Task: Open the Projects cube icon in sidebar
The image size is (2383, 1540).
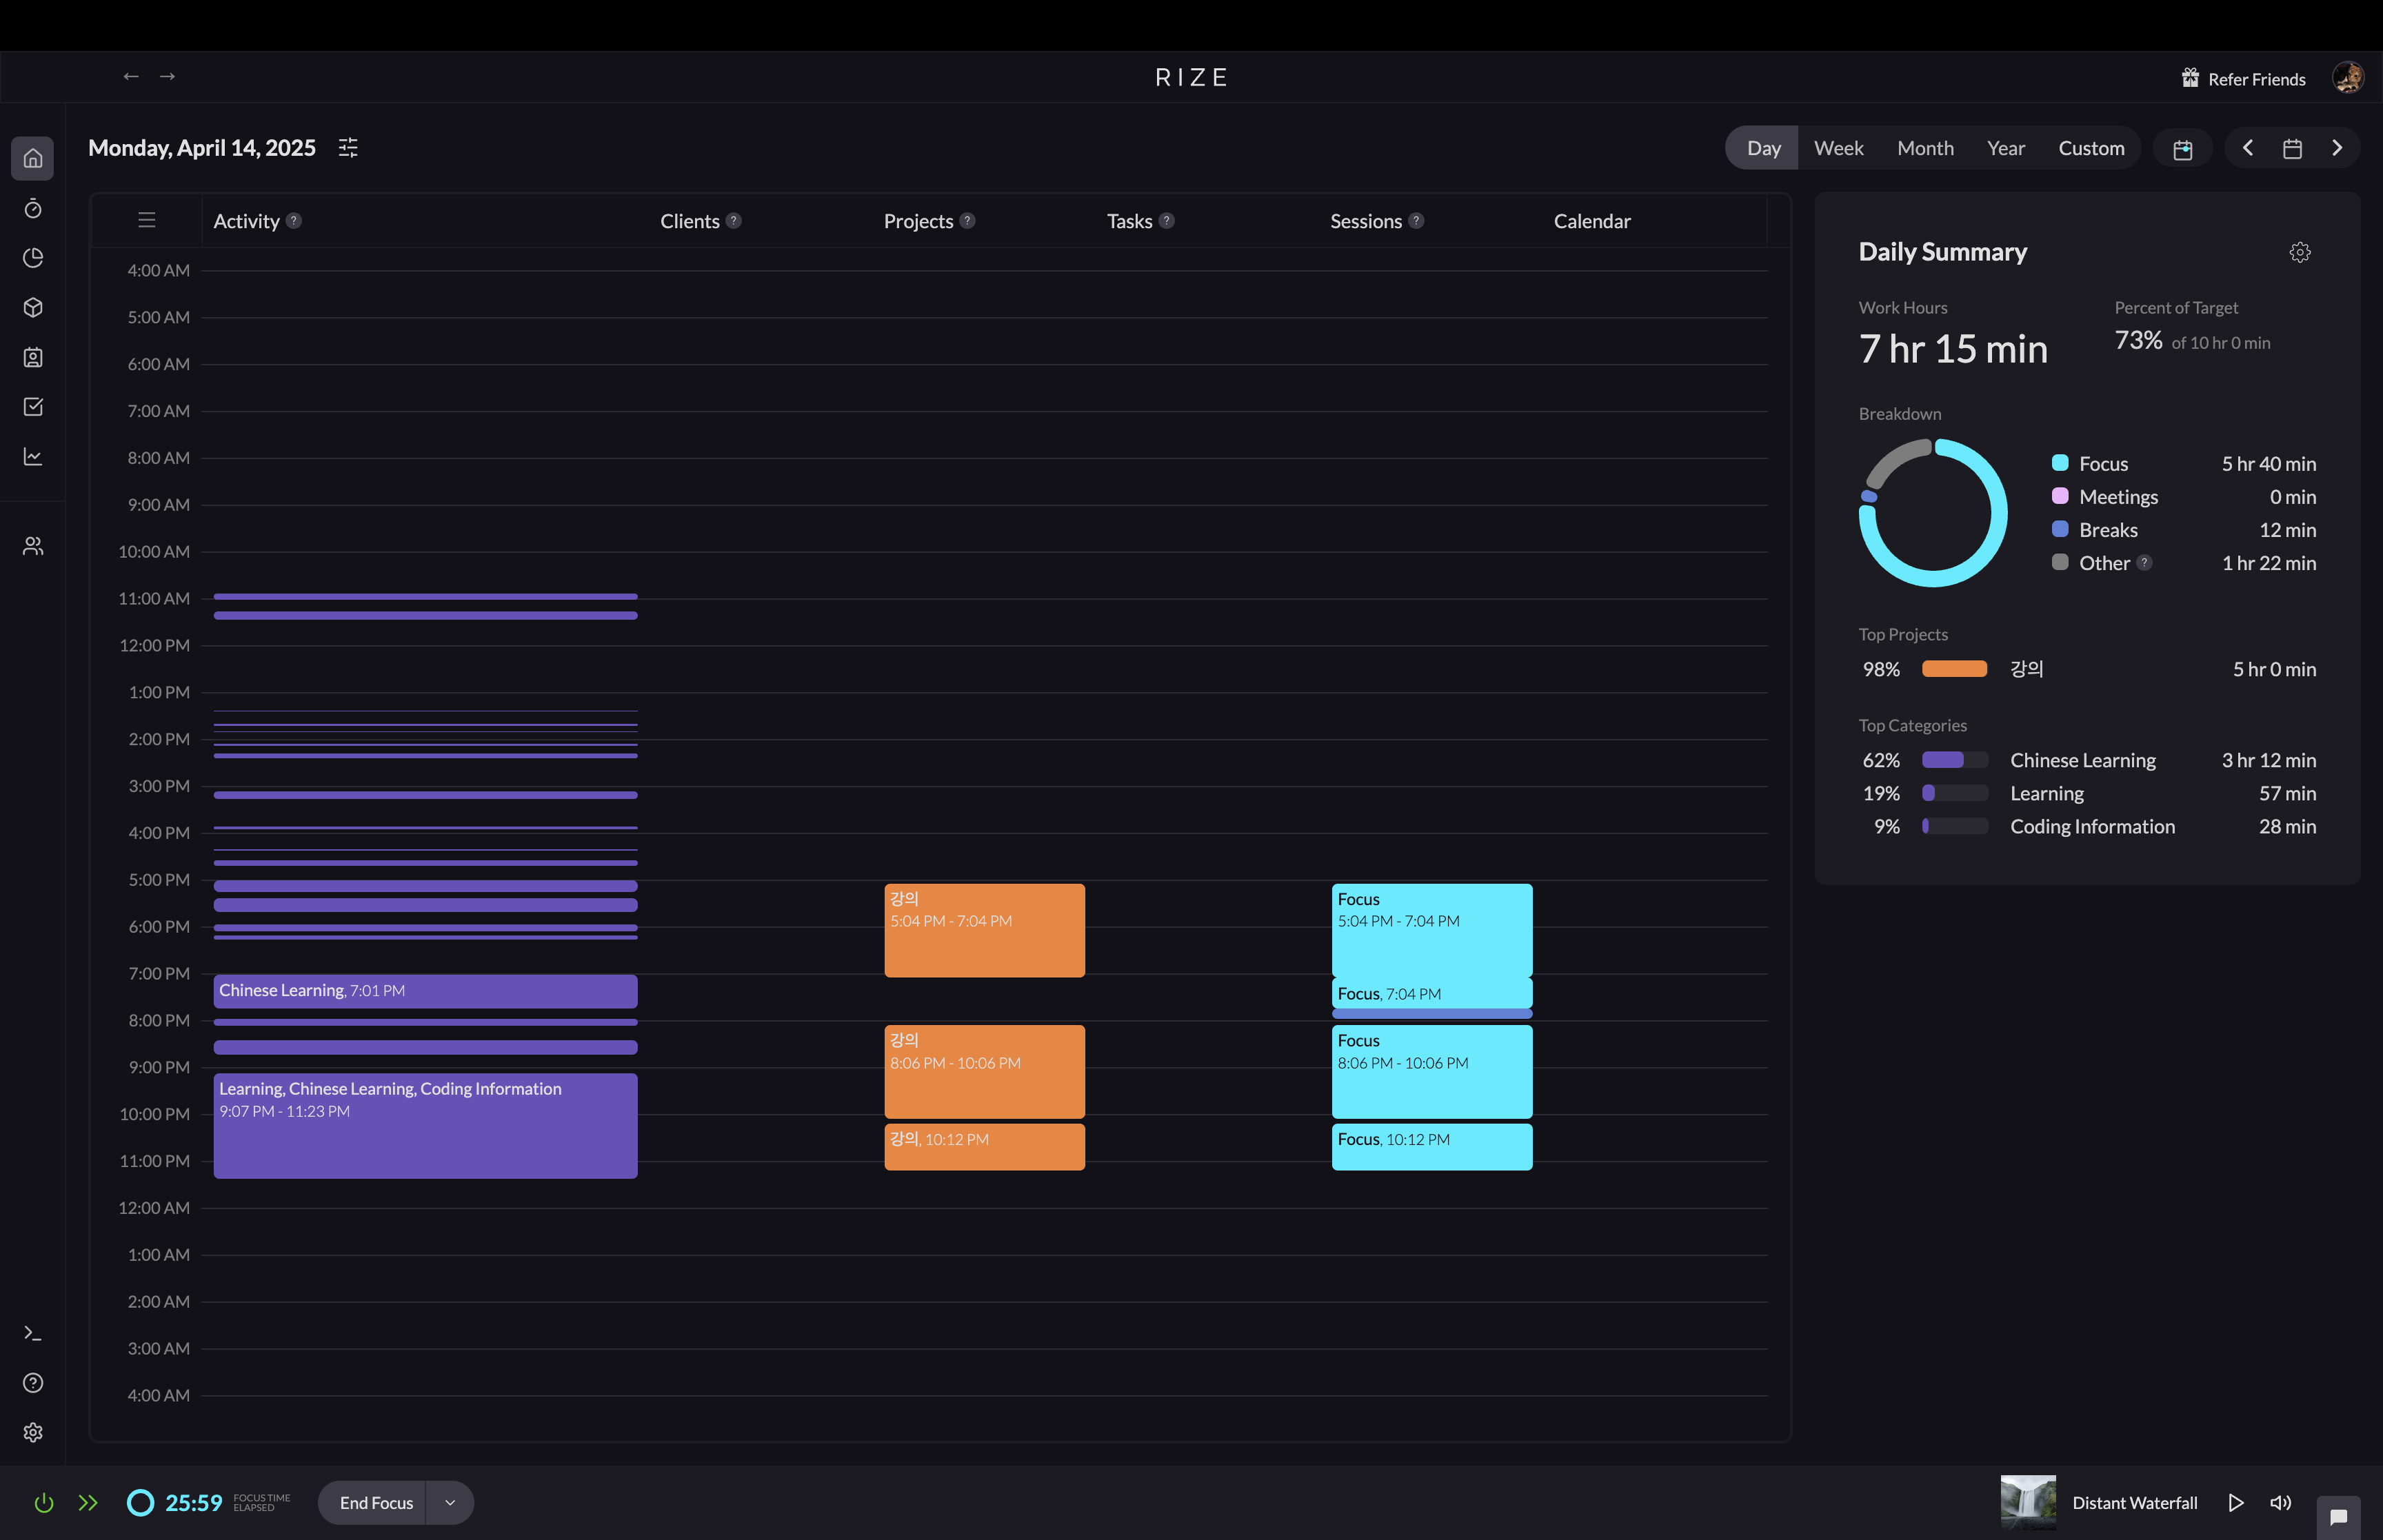Action: [x=33, y=307]
